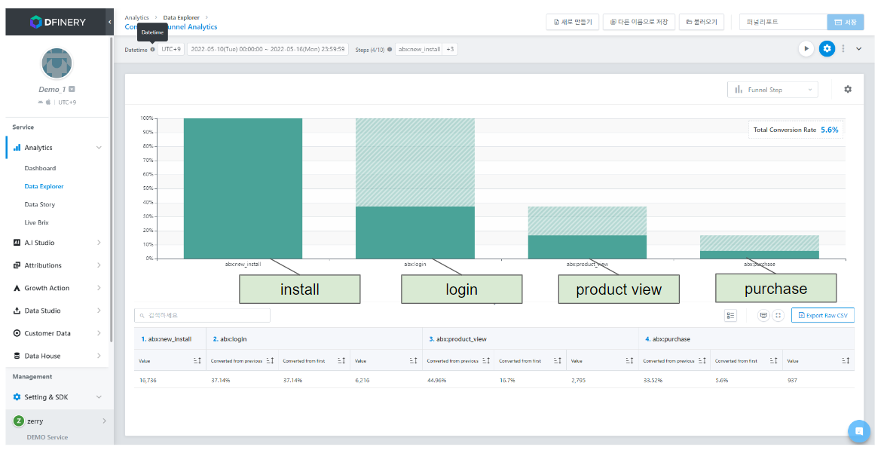Open chart settings gear beside Funnel Step
Image resolution: width=887 pixels, height=453 pixels.
[847, 90]
